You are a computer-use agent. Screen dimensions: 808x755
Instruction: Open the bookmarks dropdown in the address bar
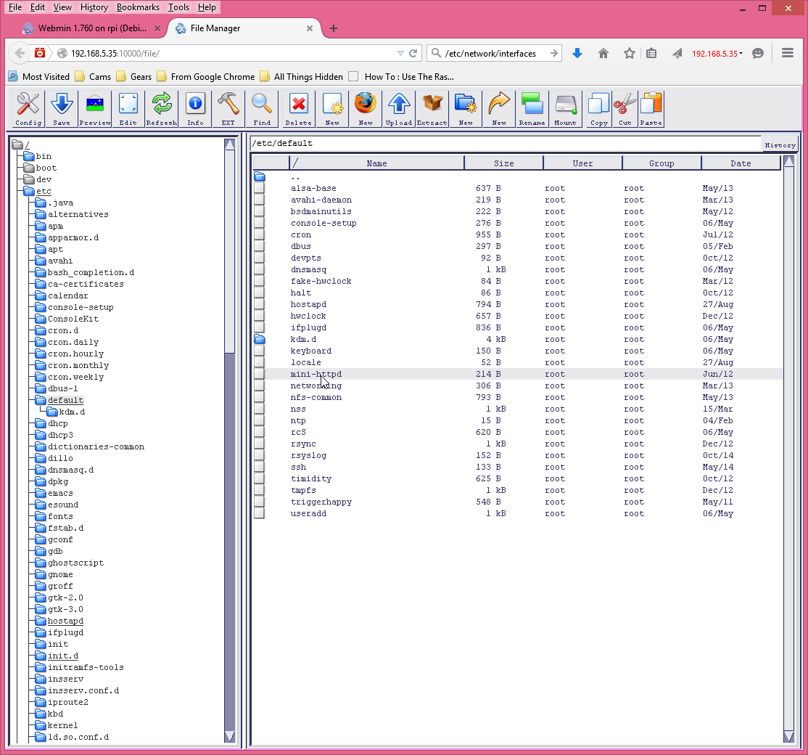click(401, 53)
